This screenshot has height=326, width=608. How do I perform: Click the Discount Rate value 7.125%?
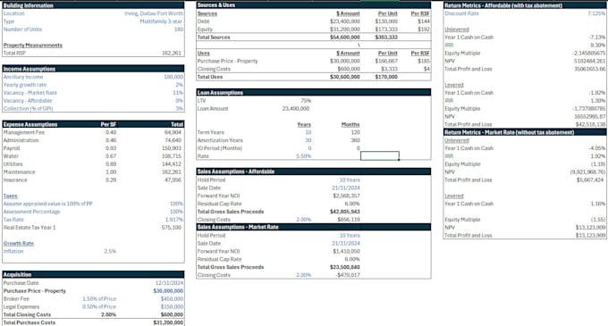click(596, 13)
